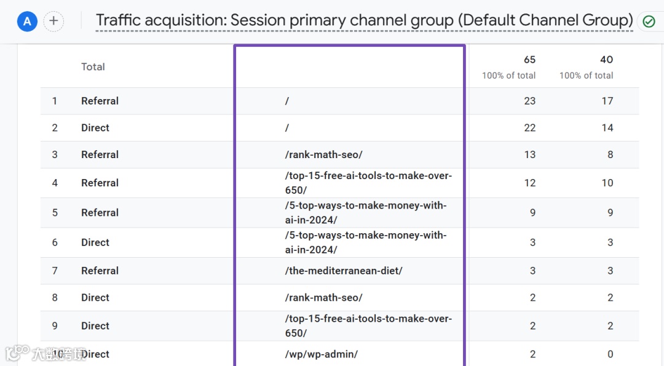Click the value 23 in row 1
This screenshot has width=664, height=366.
[x=529, y=101]
